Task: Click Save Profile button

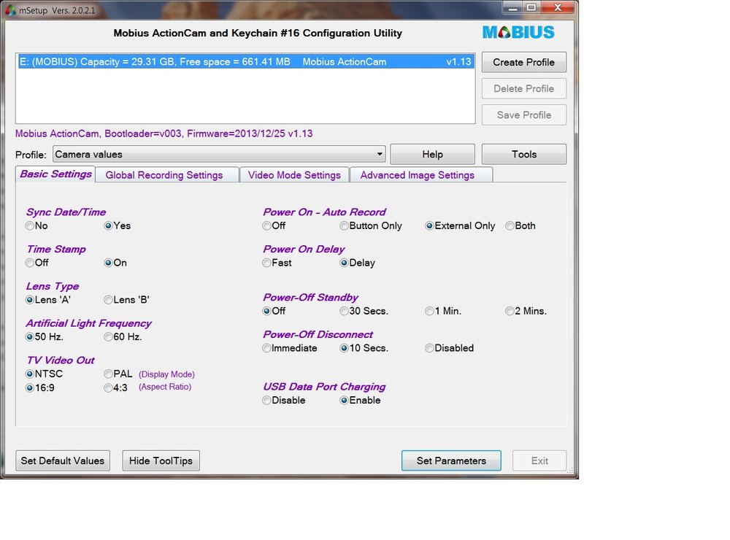Action: (523, 115)
